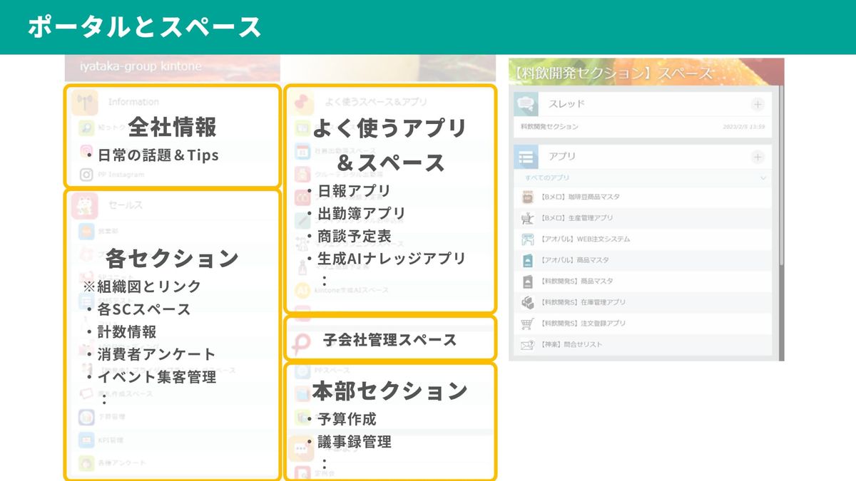
Task: Click the 在庫管理アプリ boxes icon
Action: pos(528,302)
